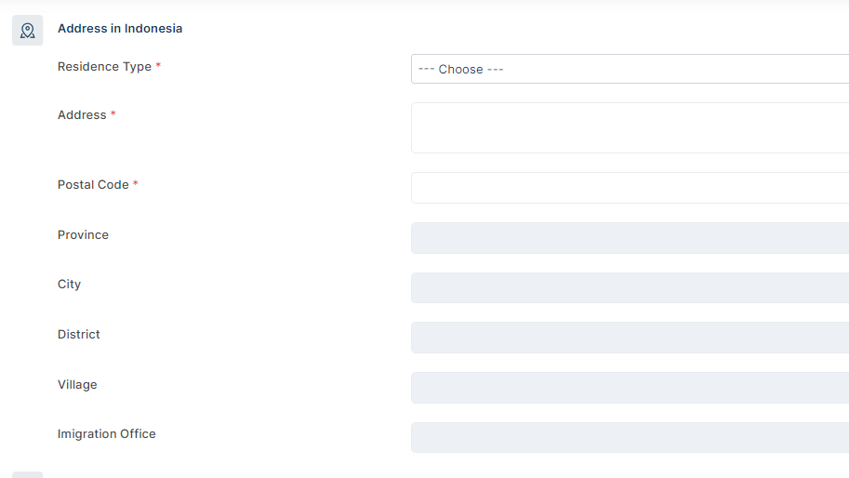Click the Postal Code input field
Screen dimensions: 849x478
[x=630, y=188]
